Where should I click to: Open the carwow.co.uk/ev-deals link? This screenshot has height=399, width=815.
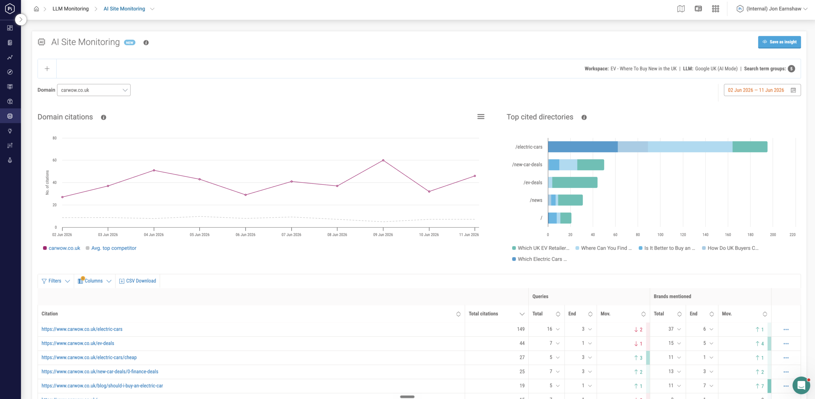pos(78,343)
